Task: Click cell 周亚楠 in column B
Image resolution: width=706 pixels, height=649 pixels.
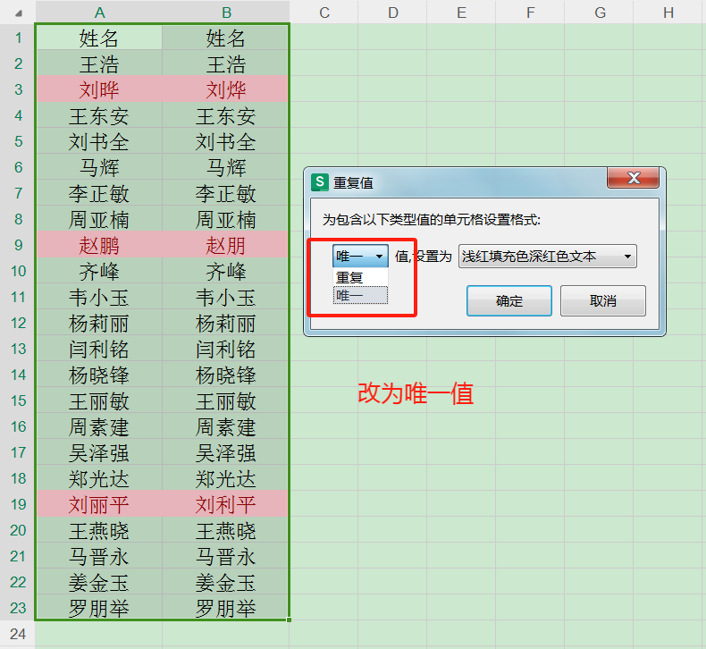Action: (225, 219)
